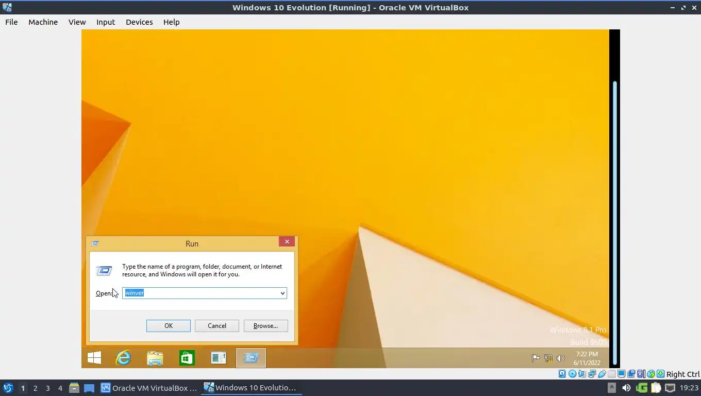Click the VirtualBox recording status icon
Screen dimensions: 701x396
[x=631, y=374]
